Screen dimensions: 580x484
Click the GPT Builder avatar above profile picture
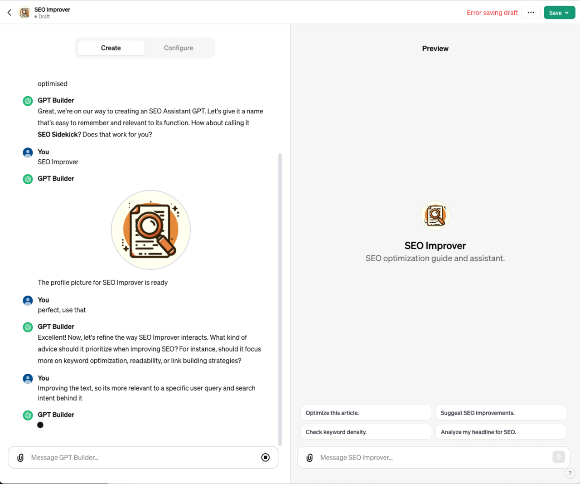(28, 179)
